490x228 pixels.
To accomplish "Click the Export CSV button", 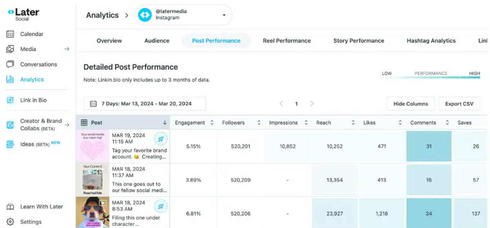I will coord(459,104).
